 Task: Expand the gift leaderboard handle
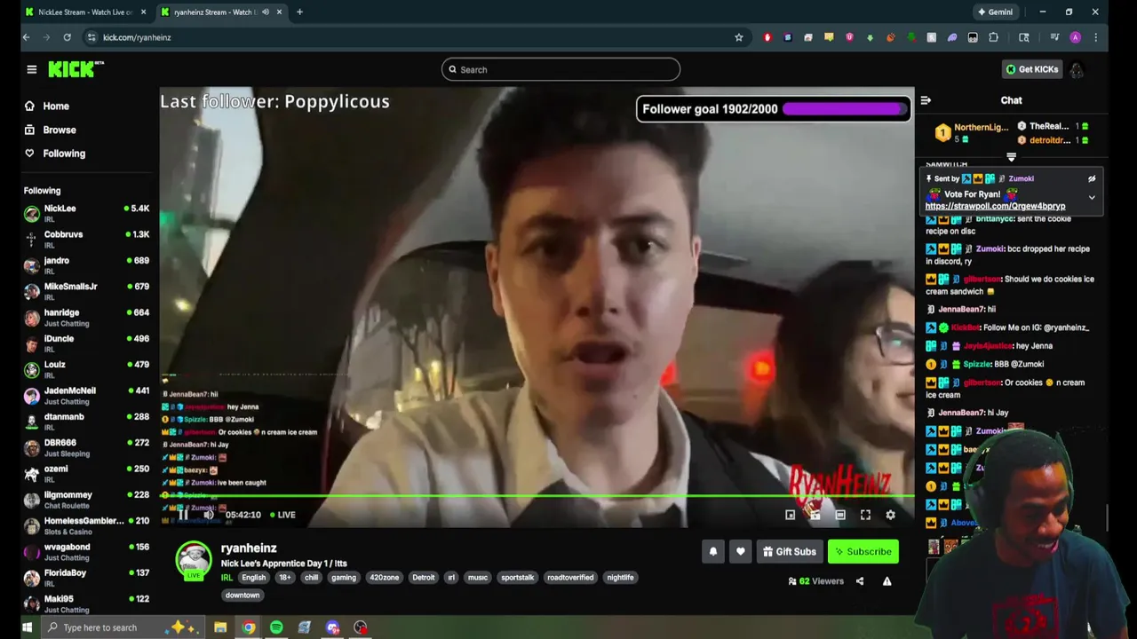pyautogui.click(x=1011, y=157)
